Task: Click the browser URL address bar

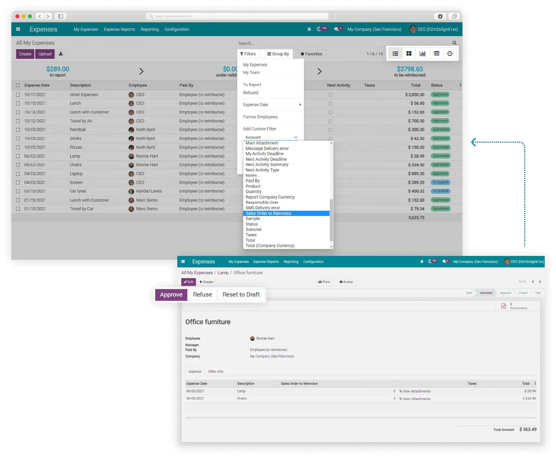Action: pyautogui.click(x=237, y=16)
